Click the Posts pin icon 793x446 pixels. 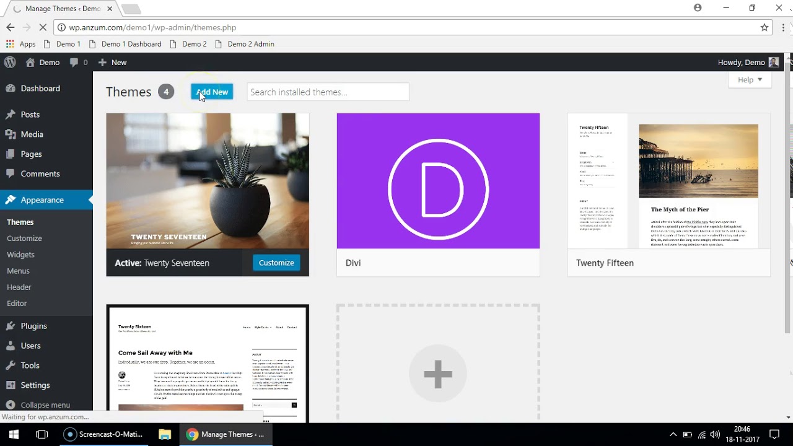tap(10, 115)
